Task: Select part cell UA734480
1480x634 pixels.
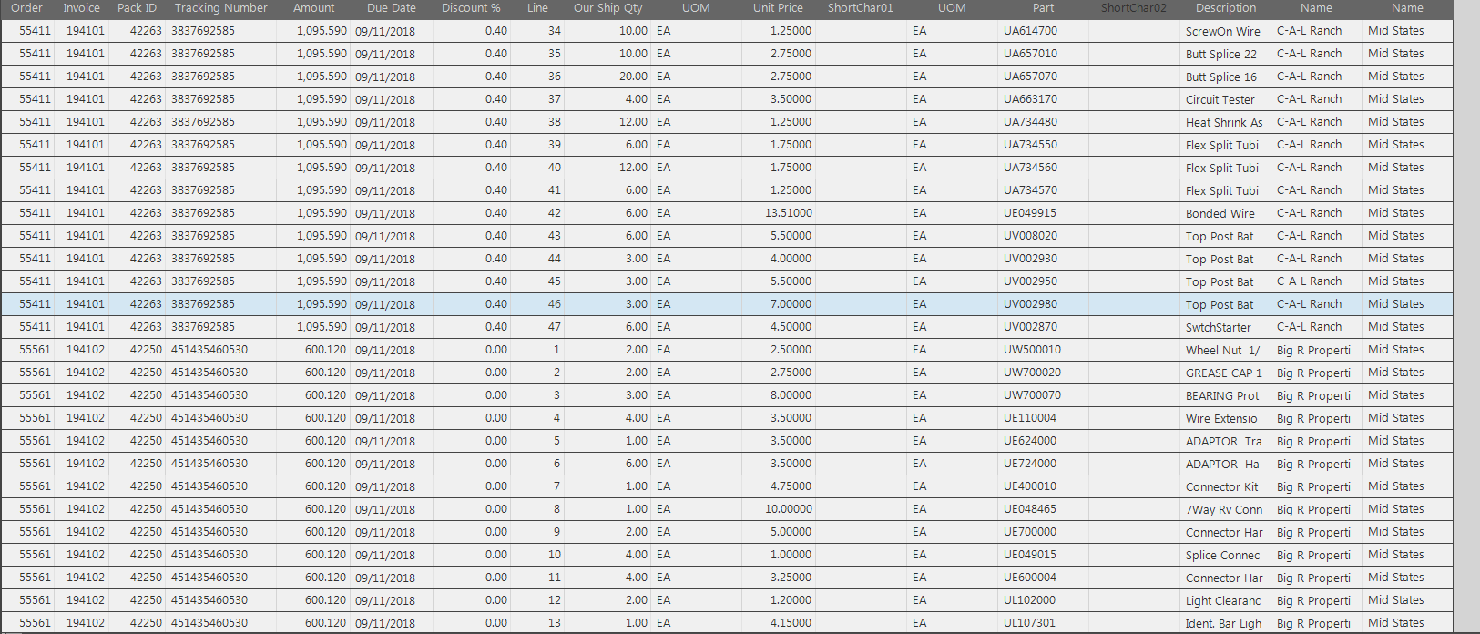Action: point(1031,122)
